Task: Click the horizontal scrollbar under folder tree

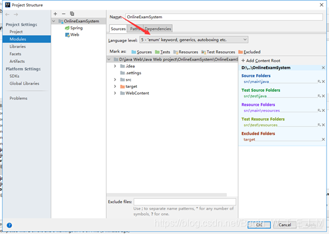Action: coord(167,195)
